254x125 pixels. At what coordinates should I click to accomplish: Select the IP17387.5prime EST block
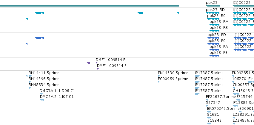(x=198, y=76)
